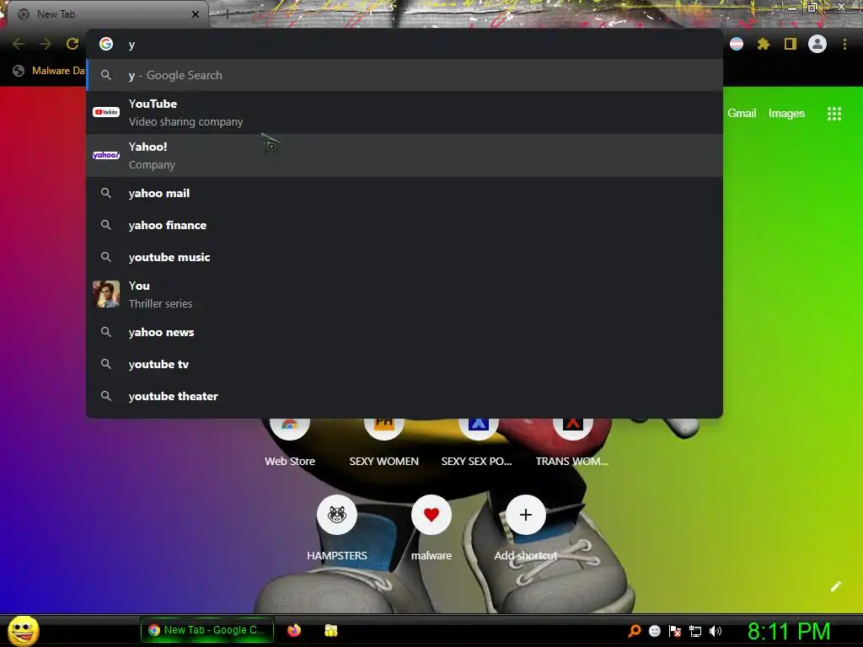863x647 pixels.
Task: Open the Extensions puzzle piece menu
Action: (x=764, y=44)
